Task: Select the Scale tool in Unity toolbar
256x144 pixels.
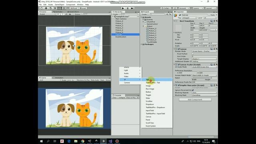Action: point(55,8)
